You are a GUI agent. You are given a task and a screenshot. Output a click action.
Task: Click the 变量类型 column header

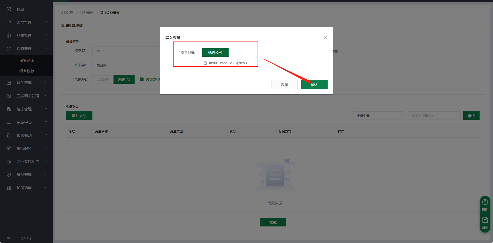(176, 131)
